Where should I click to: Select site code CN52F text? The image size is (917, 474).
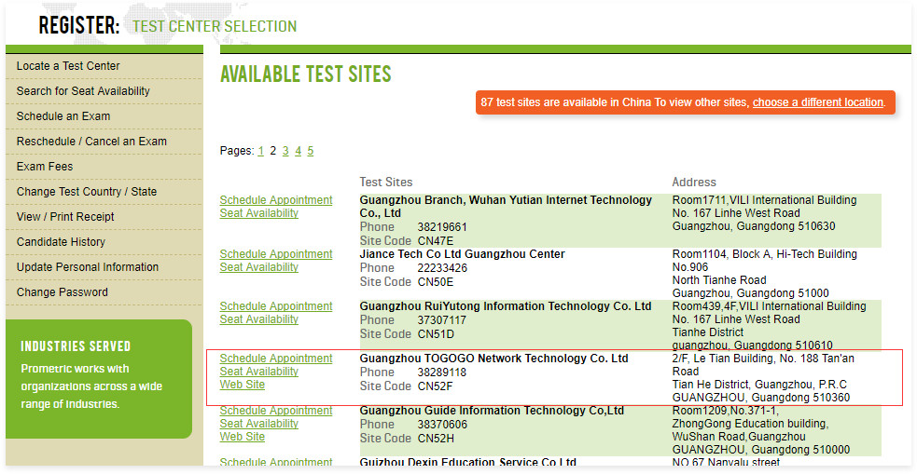coord(435,386)
